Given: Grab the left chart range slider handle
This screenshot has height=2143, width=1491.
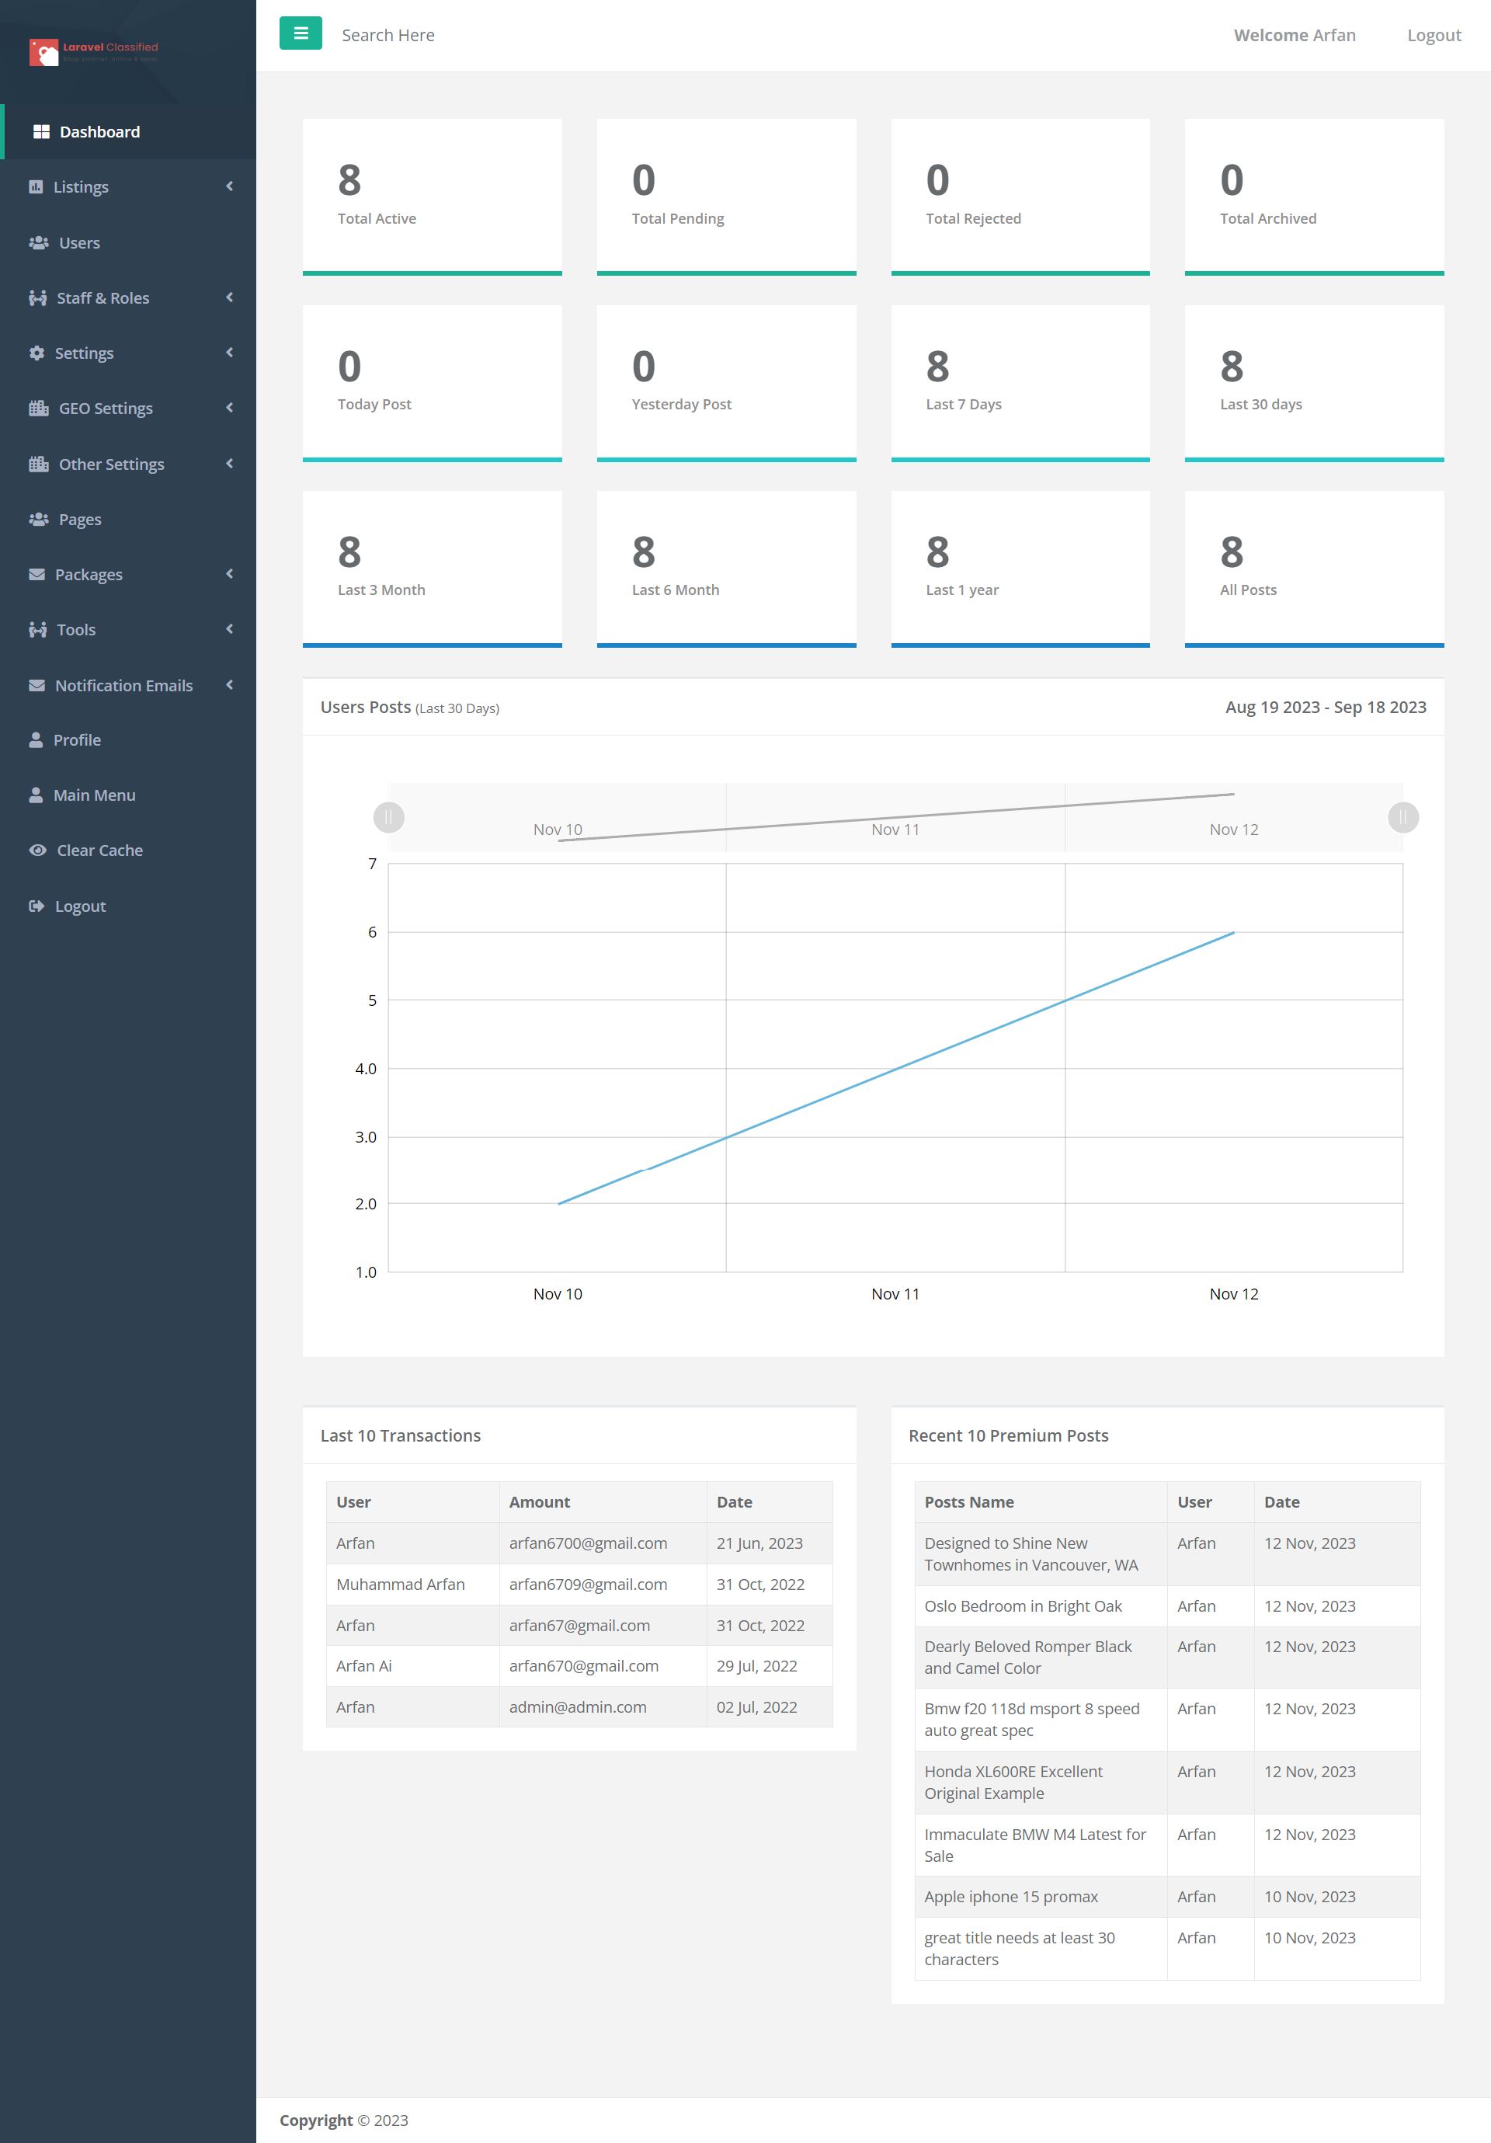Looking at the screenshot, I should (388, 818).
